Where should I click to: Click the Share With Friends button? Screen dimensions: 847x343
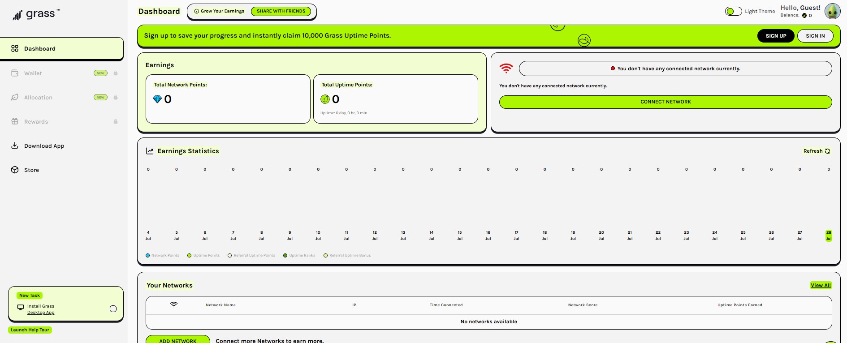point(281,11)
